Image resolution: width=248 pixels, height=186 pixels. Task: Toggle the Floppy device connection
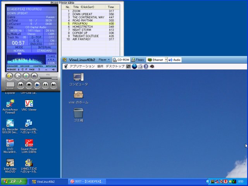(x=138, y=60)
